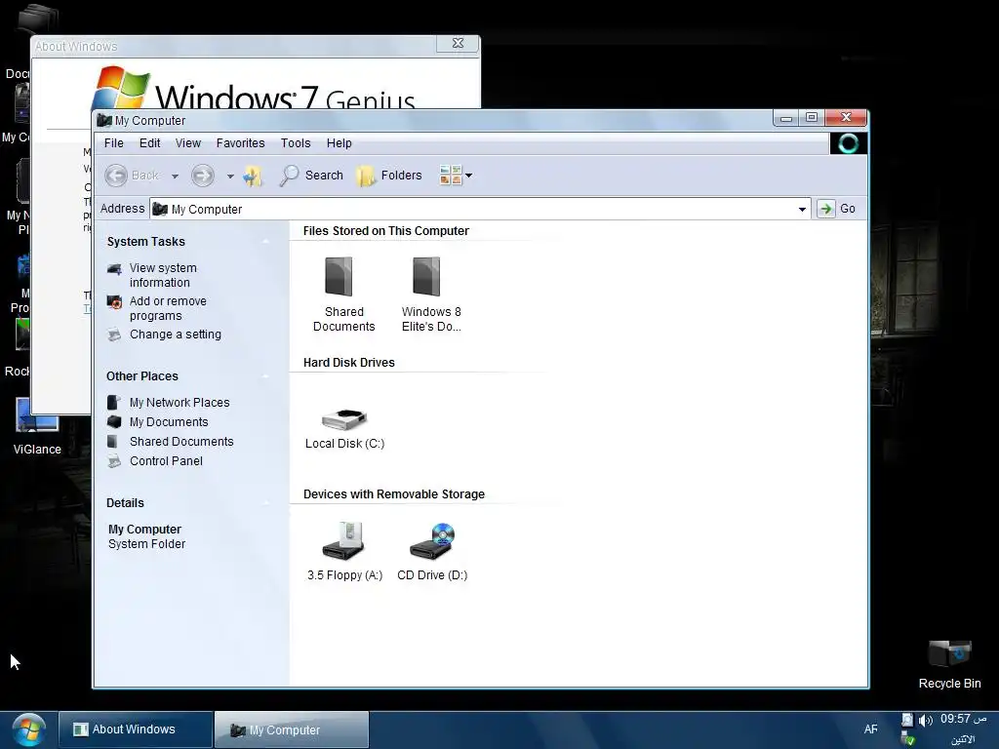Click the Search magnifier button
Image resolution: width=999 pixels, height=749 pixels.
(x=311, y=176)
